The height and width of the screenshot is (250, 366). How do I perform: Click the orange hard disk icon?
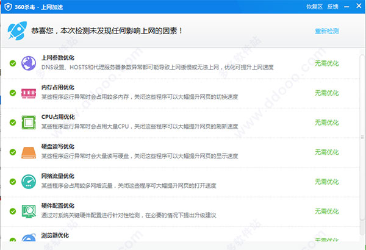coord(29,152)
